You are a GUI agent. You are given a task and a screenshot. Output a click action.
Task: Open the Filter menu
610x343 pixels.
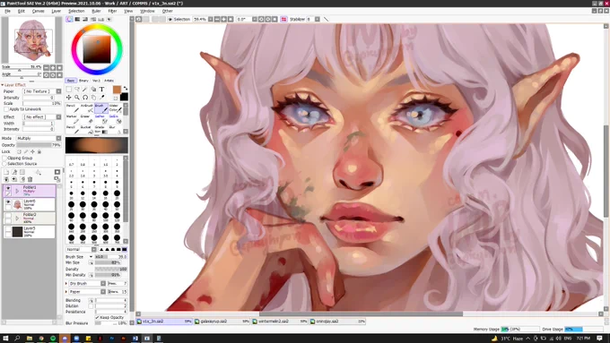[112, 12]
